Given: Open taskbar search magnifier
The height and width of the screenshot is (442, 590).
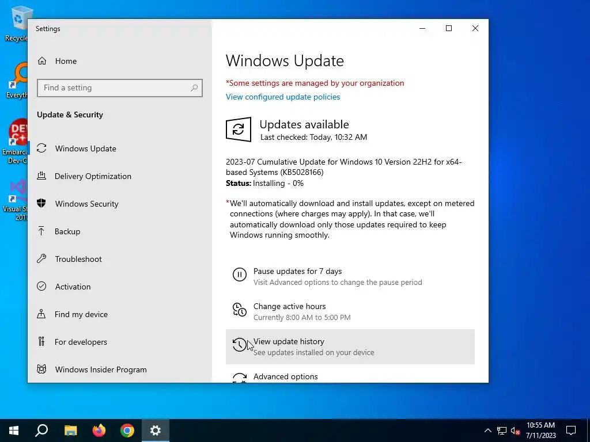Looking at the screenshot, I should (x=41, y=430).
